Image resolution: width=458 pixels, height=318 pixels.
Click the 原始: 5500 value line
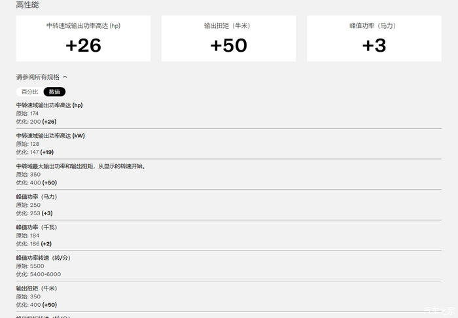click(29, 266)
